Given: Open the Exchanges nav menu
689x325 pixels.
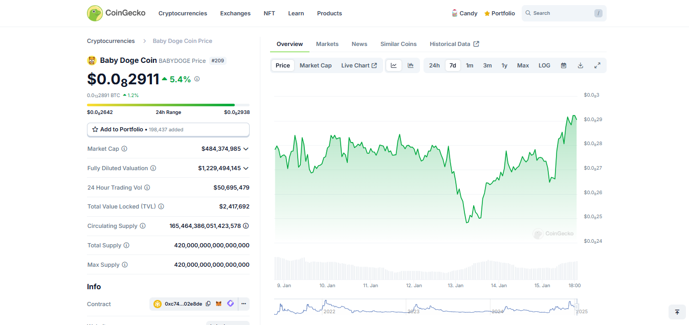Looking at the screenshot, I should point(235,13).
